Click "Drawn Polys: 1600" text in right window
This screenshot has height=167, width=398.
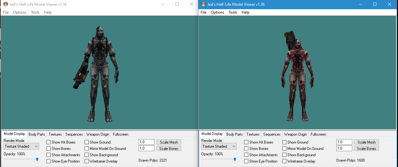tap(350, 160)
